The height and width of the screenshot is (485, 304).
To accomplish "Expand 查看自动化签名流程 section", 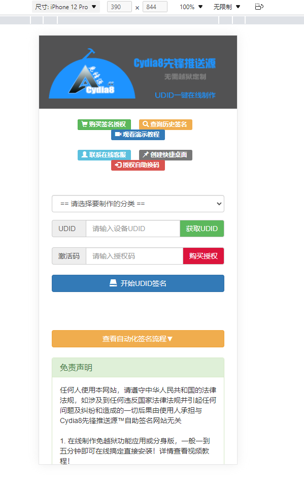I will (x=138, y=339).
